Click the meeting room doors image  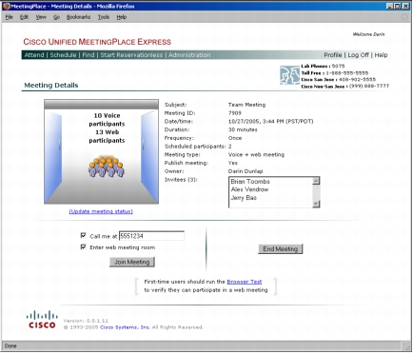pos(101,151)
